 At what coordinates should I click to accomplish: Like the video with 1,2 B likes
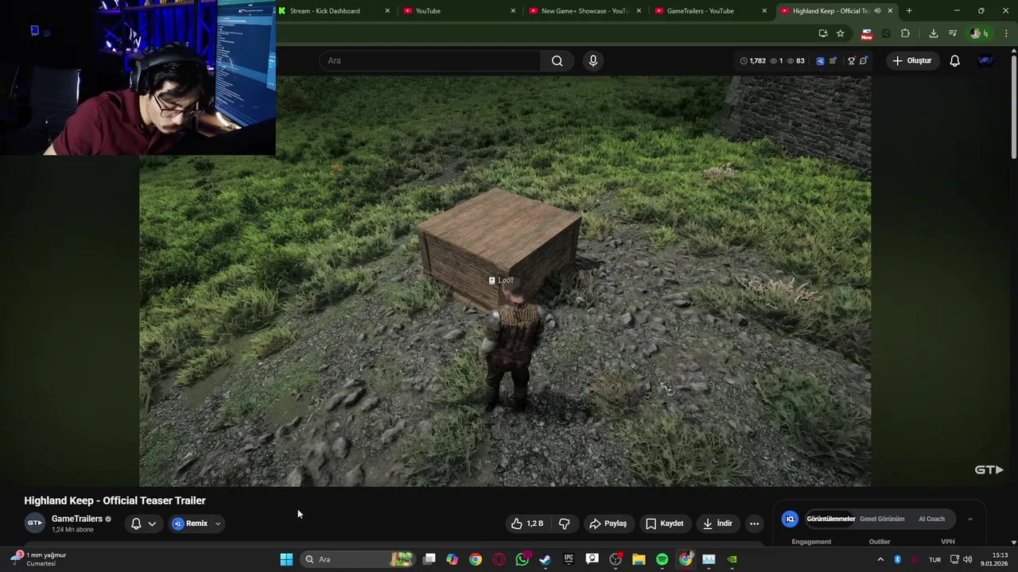pos(526,524)
